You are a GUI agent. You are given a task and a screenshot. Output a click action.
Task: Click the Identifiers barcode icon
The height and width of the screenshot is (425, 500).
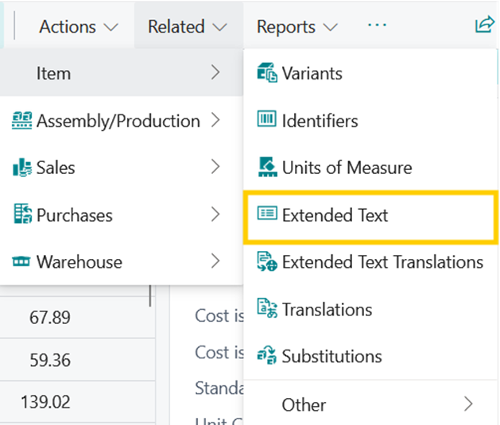266,121
